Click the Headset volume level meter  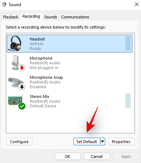128,43
